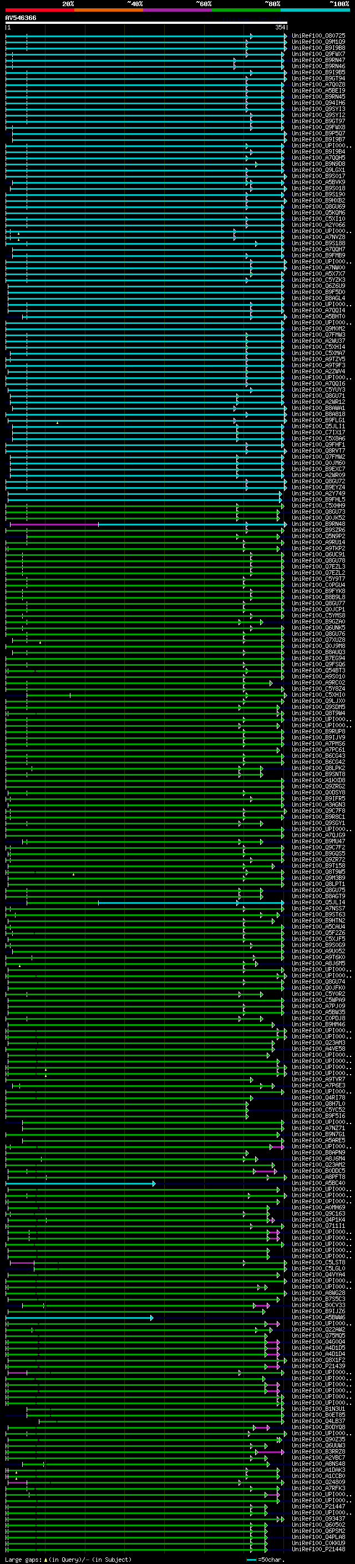Select hit UniRef100_Q54BT3

(x=318, y=670)
